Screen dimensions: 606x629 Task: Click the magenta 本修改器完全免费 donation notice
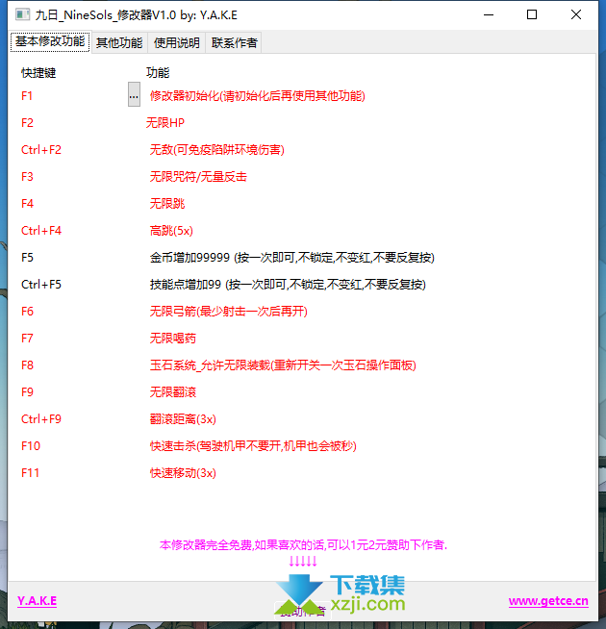[x=303, y=544]
